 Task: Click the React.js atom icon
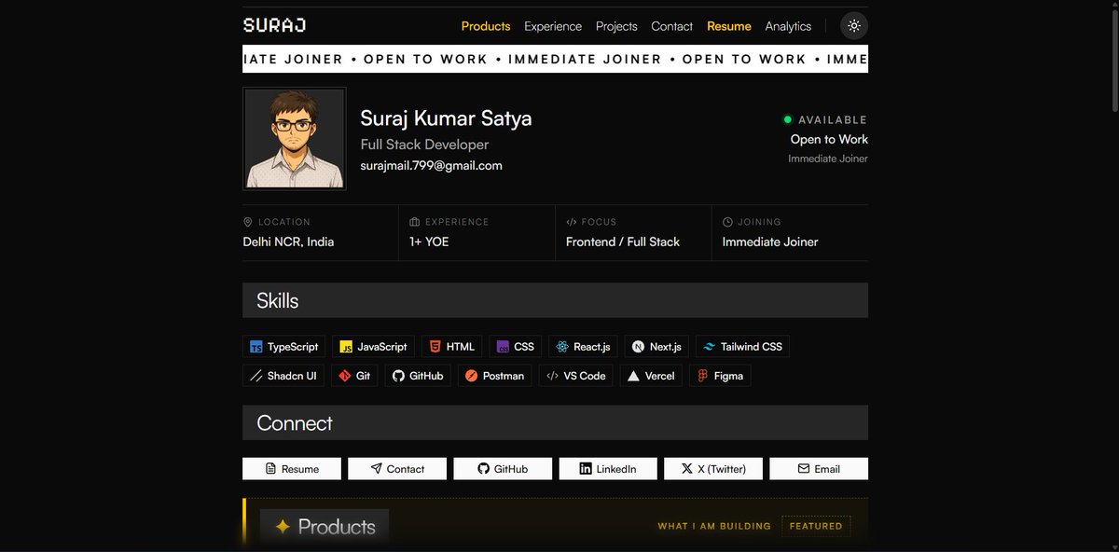tap(562, 347)
